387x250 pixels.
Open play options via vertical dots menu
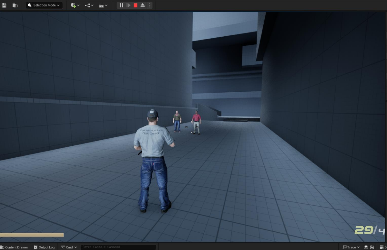149,5
